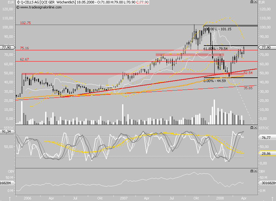Select the OBV label on left axis
The height and width of the screenshot is (201, 276).
pyautogui.click(x=11, y=171)
